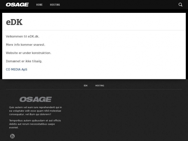Image resolution: width=188 pixels, height=141 pixels.
Task: Click the 'Quis autem vel eum' footer paragraph
Action: tap(35, 111)
